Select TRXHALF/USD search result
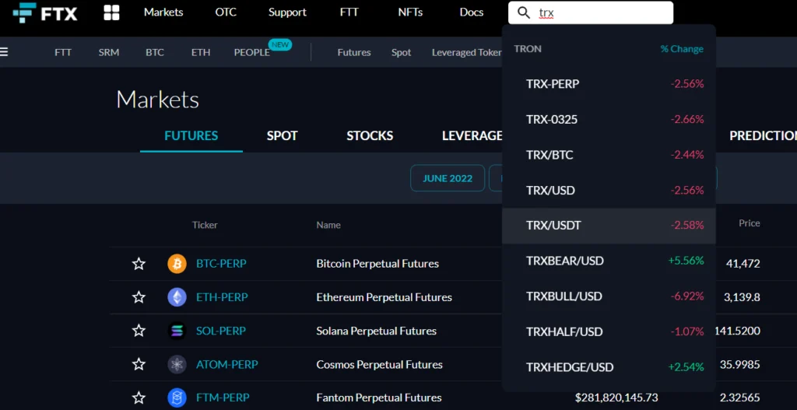 point(609,331)
